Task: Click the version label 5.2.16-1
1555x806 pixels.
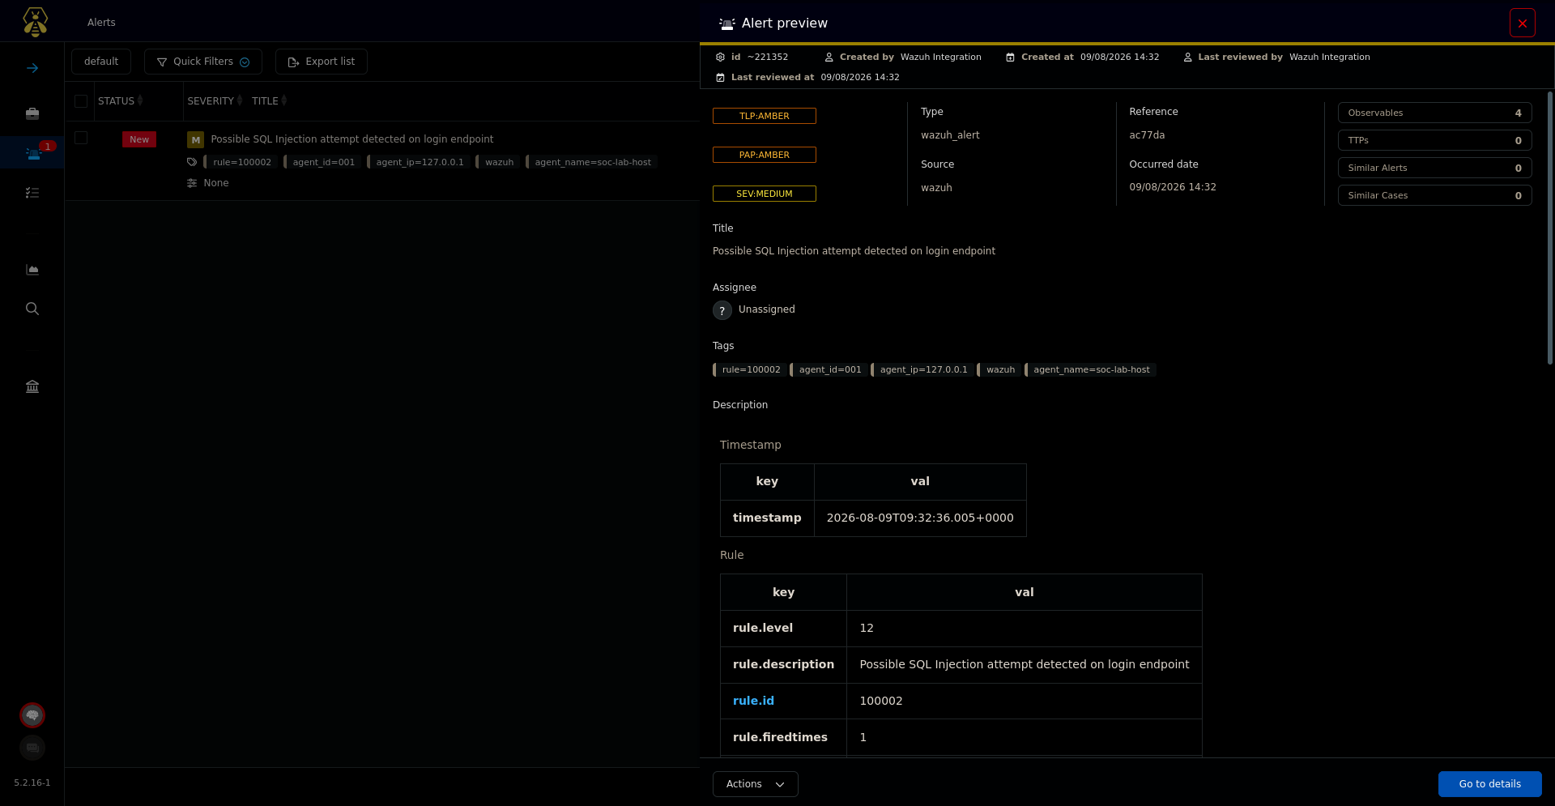Action: [x=32, y=783]
